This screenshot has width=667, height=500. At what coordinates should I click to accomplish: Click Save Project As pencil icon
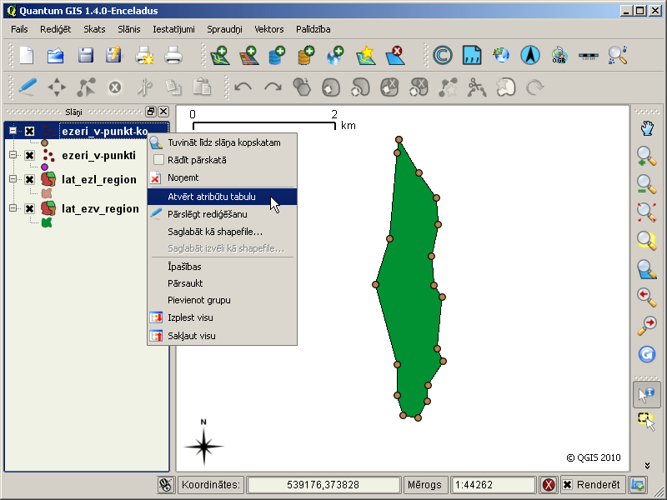point(113,55)
